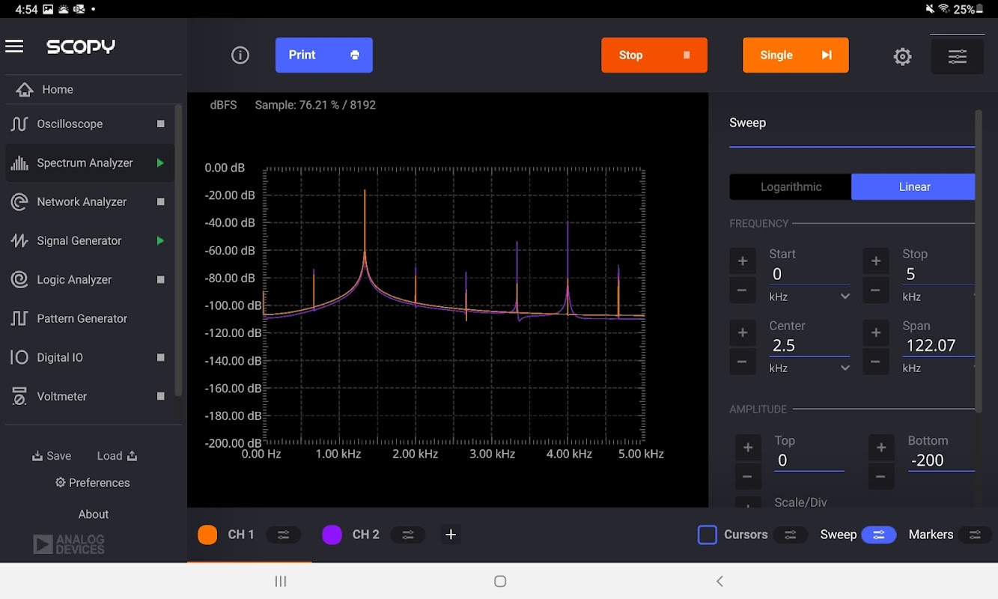Open Cursors settings icon
Viewport: 998px width, 599px height.
click(790, 535)
